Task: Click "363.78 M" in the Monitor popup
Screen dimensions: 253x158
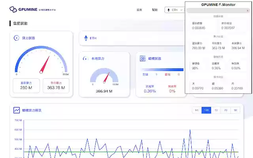Action: 218,48
